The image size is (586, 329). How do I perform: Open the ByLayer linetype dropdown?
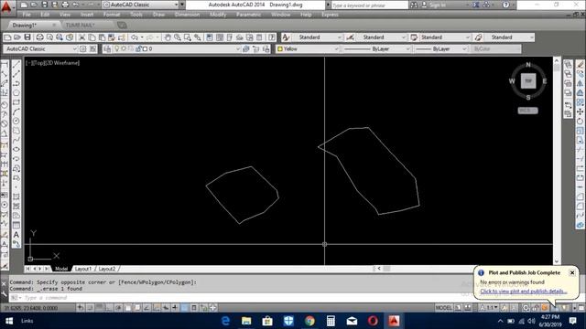point(407,48)
